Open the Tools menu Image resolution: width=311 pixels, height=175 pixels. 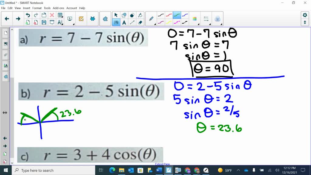point(47,8)
